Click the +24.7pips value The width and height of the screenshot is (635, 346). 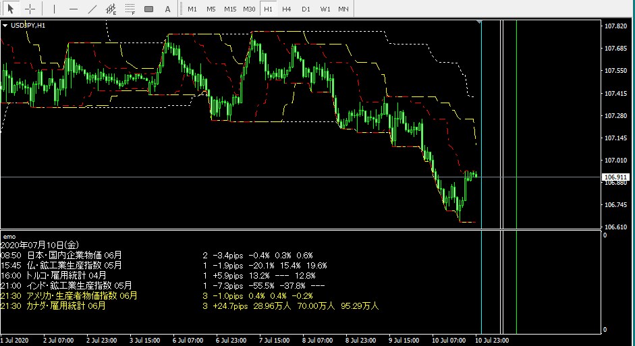click(x=230, y=306)
